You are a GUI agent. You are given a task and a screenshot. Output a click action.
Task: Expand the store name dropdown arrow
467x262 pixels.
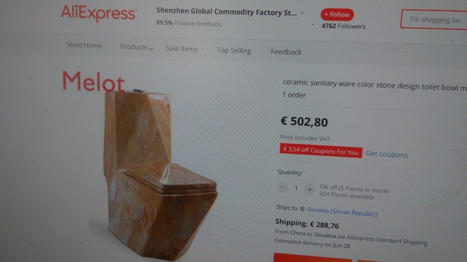pos(302,13)
